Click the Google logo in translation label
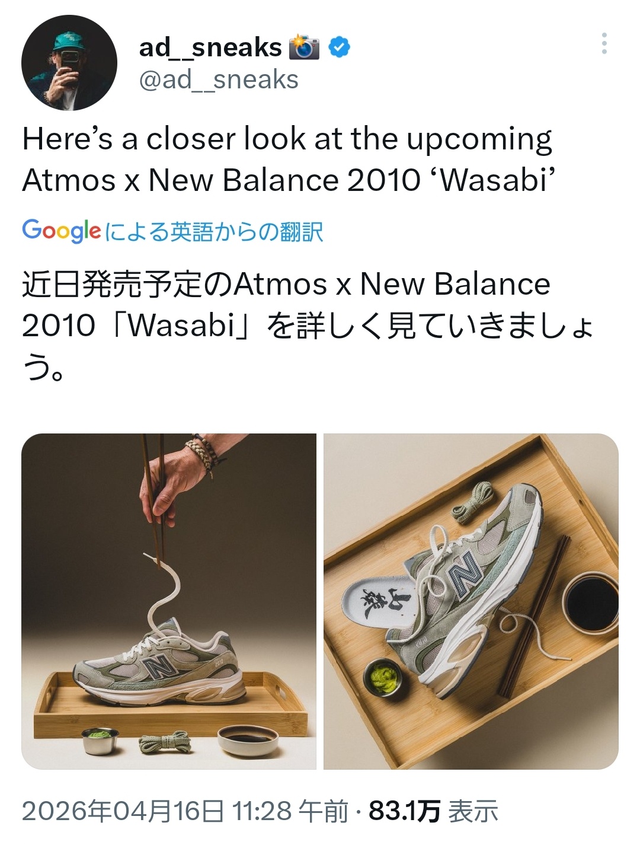 (62, 231)
